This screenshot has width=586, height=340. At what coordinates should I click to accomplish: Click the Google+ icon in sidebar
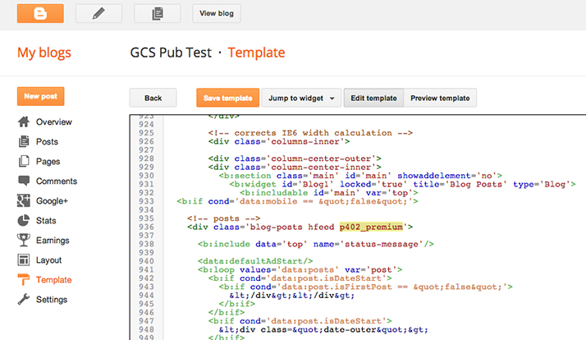(24, 200)
